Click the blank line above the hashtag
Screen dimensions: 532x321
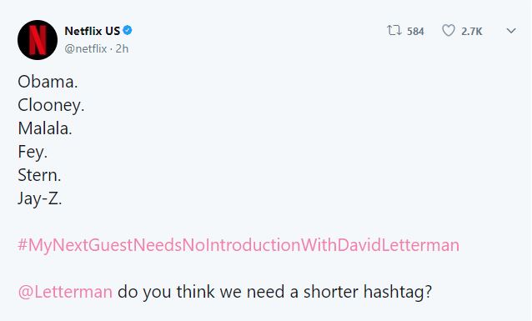[238, 222]
